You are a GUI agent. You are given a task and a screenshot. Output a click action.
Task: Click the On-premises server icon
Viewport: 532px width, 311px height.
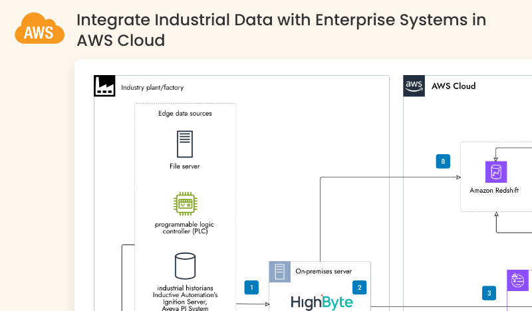279,271
